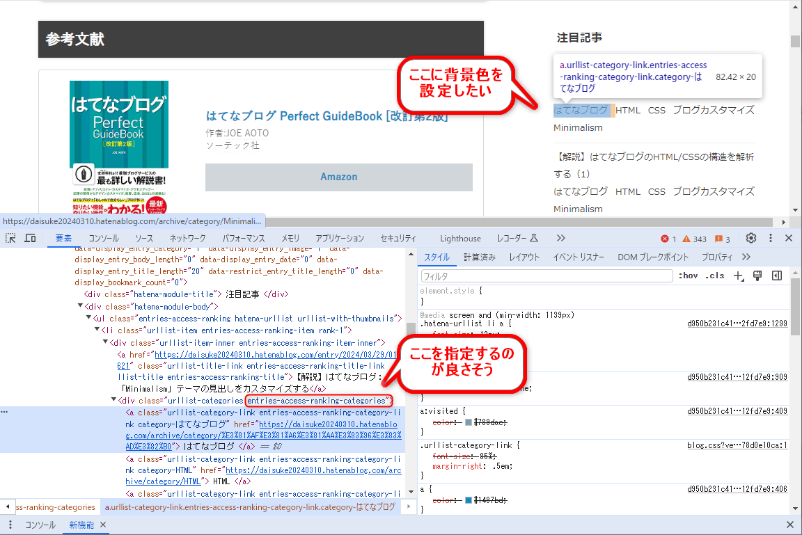The width and height of the screenshot is (802, 535).
Task: Show more DevTools tabs chevron
Action: pos(560,238)
